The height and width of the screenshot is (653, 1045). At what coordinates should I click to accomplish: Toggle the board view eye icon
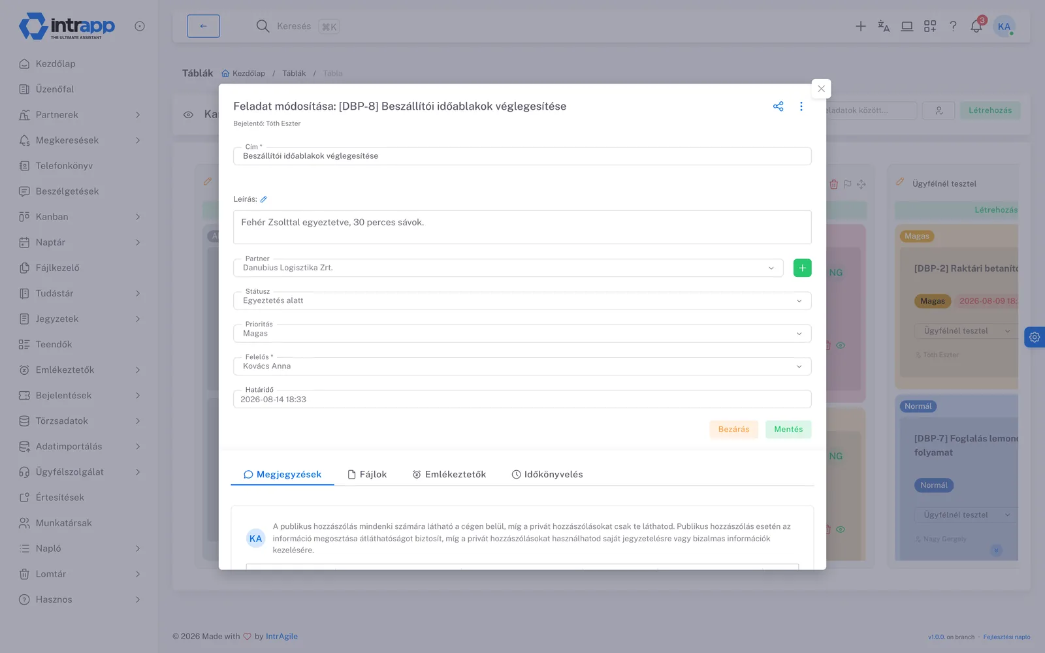coord(188,114)
